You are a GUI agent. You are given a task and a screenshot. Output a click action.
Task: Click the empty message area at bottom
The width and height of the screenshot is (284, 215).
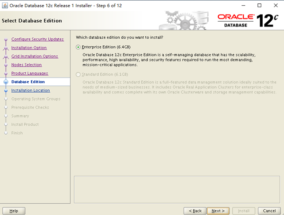(177, 189)
